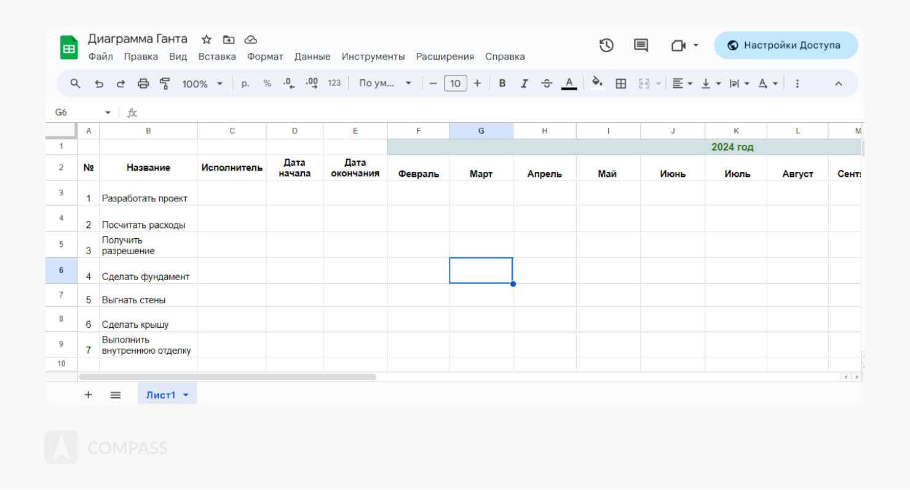Select the paint format tool

click(165, 84)
